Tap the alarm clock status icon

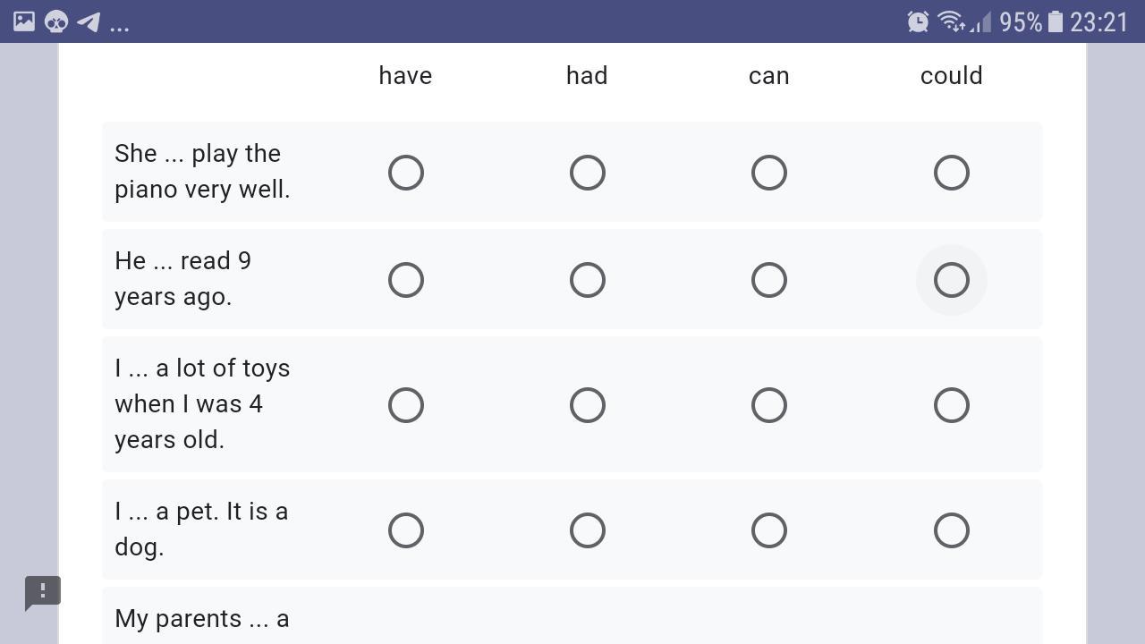918,21
